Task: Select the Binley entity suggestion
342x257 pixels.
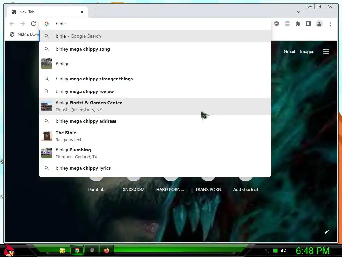Action: tap(155, 64)
